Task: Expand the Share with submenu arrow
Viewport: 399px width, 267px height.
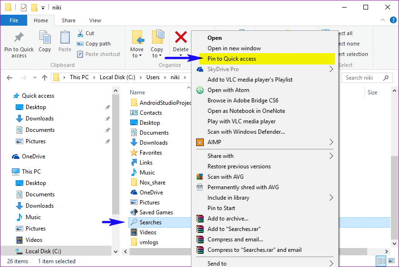Action: [x=332, y=156]
